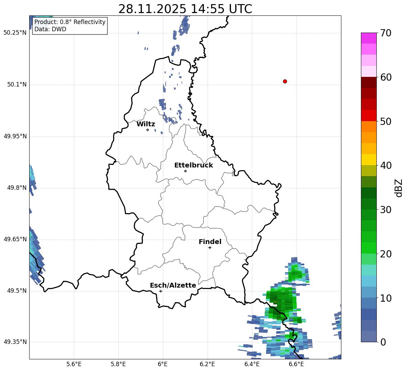Click the bright red colorbar segment above 50
Image resolution: width=407 pixels, height=371 pixels.
[x=368, y=116]
